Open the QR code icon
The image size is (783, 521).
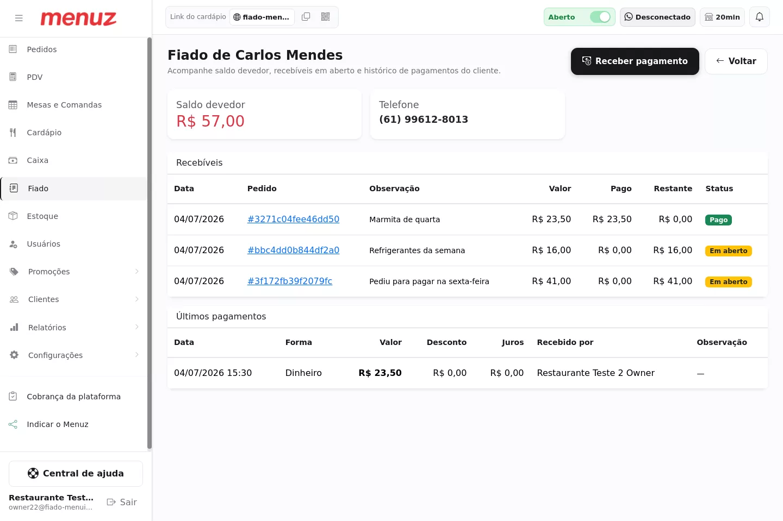pos(325,17)
